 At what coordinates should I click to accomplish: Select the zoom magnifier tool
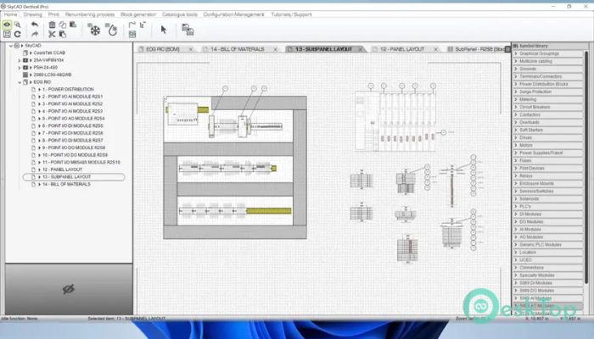(18, 25)
